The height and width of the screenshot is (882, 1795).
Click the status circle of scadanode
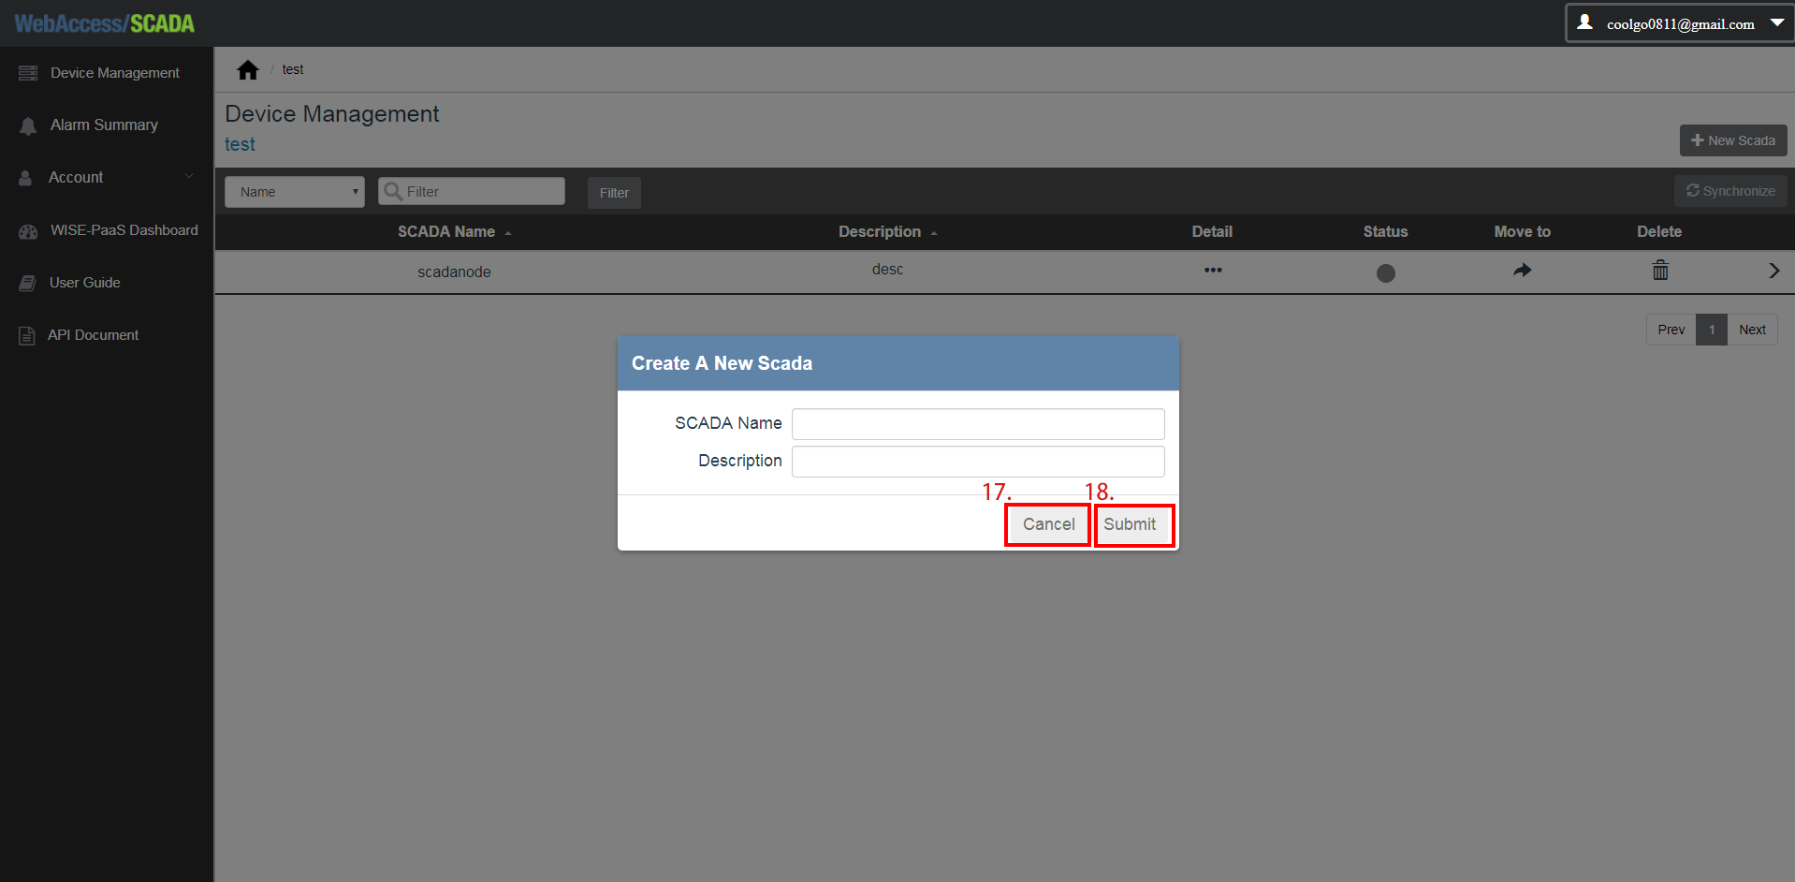point(1386,273)
